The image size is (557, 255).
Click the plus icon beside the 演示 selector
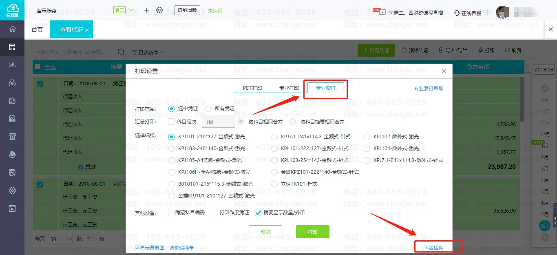pyautogui.click(x=146, y=10)
